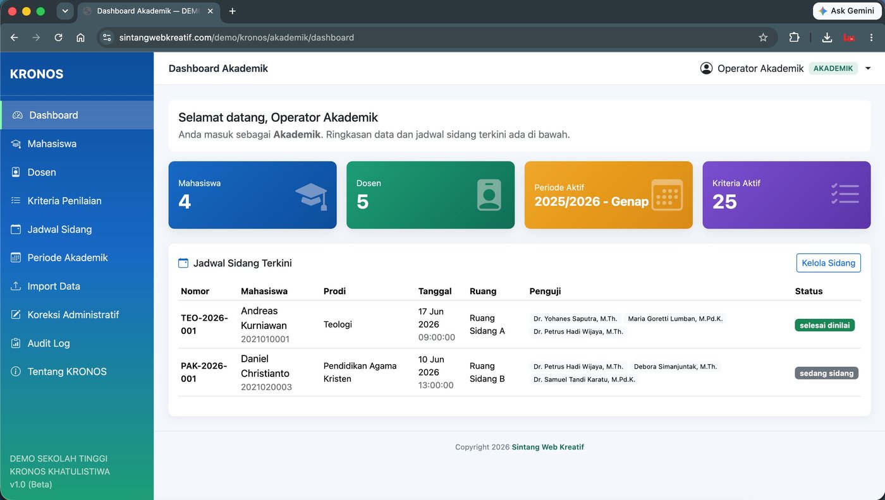Open Audit Log in sidebar

[76, 343]
